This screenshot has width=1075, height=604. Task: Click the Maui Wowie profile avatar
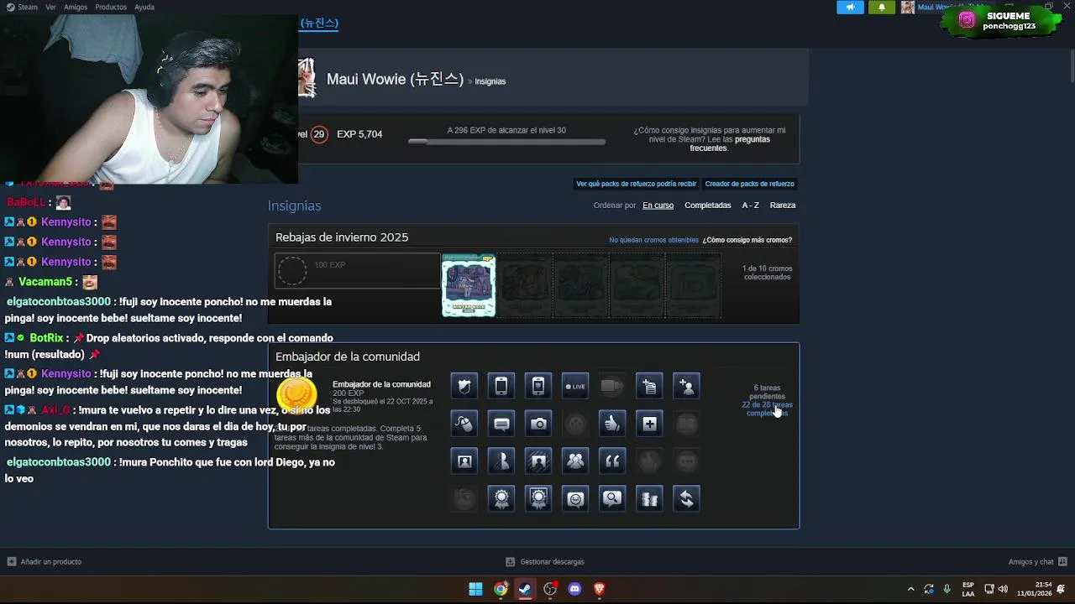307,77
